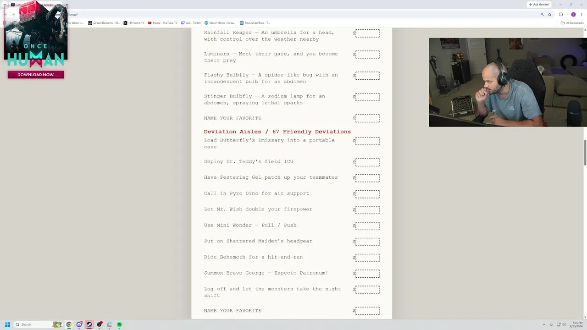This screenshot has width=587, height=330.
Task: Open the Watch rhhlcs Stream bookmark
Action: coord(220,22)
